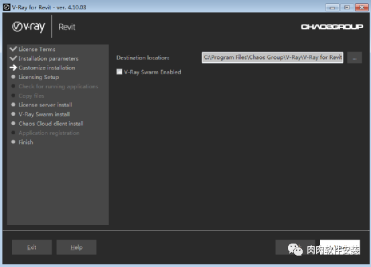This screenshot has width=371, height=267.
Task: Click the Destination location label
Action: [143, 58]
